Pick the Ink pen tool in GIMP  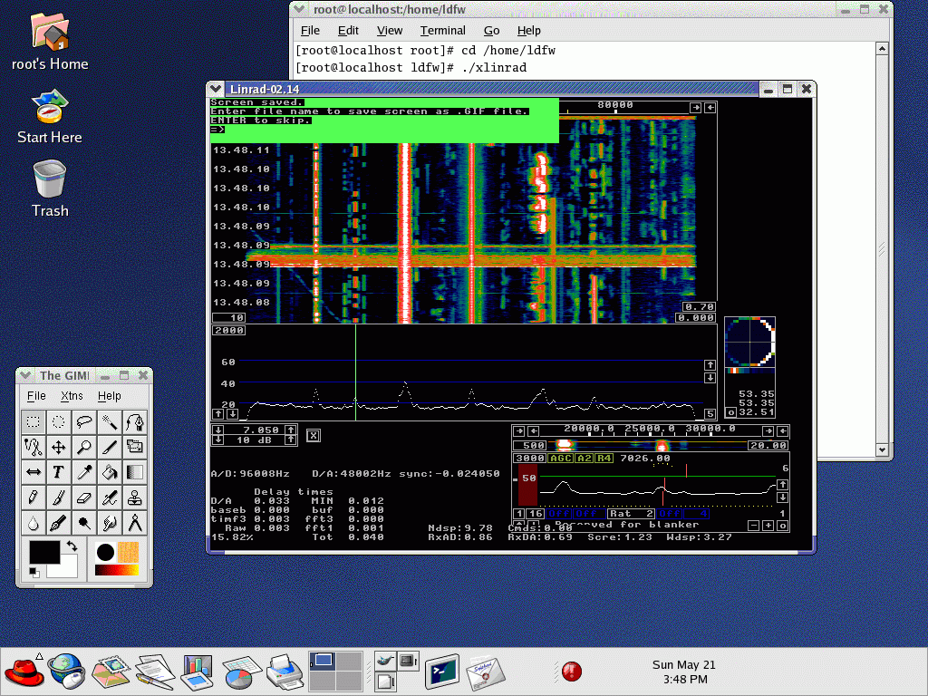tap(59, 523)
